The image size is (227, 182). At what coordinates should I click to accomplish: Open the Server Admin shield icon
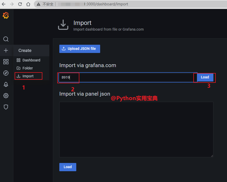click(x=6, y=107)
